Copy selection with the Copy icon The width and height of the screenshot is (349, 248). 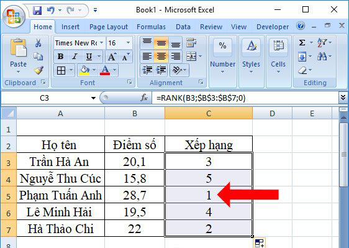[x=38, y=57]
